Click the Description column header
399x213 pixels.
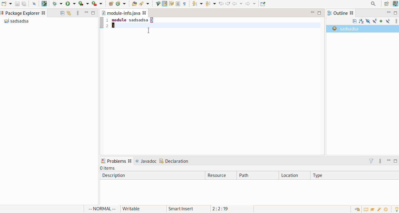tap(152, 175)
